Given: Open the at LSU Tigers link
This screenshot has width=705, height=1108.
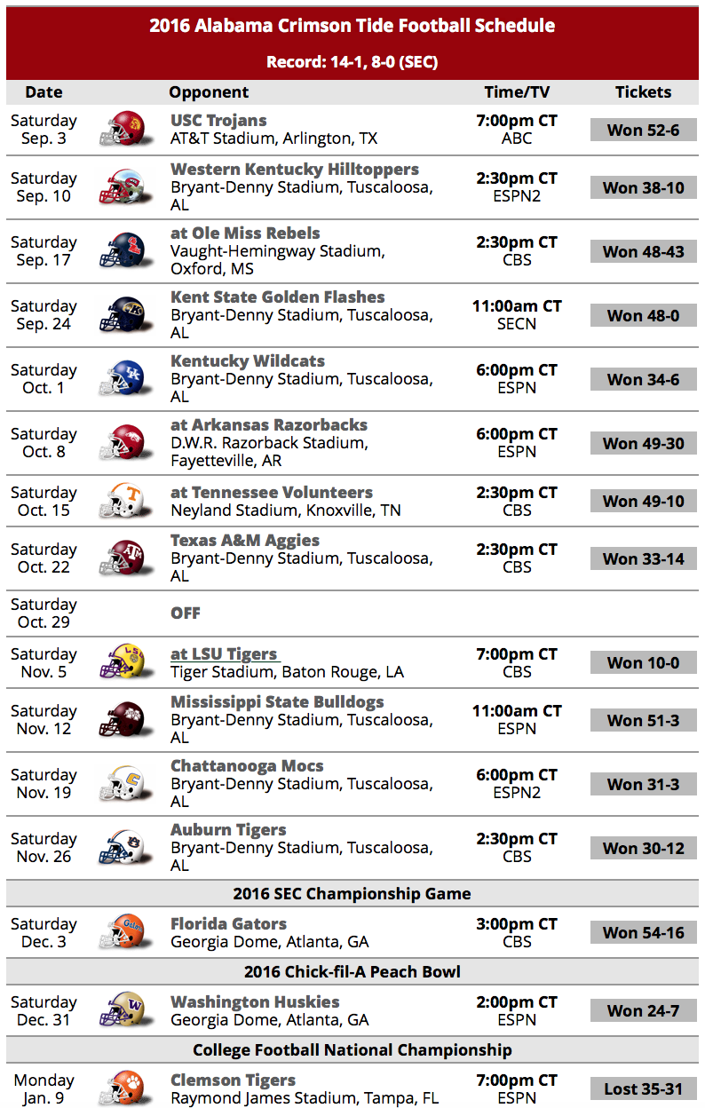Looking at the screenshot, I should (225, 654).
